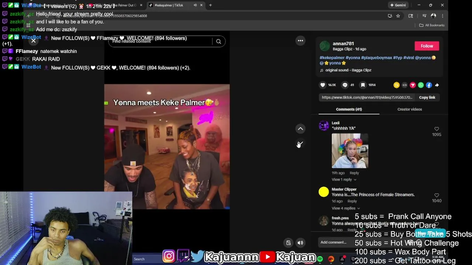This screenshot has width=472, height=265.
Task: Open original sound - Bagga Clipz
Action: 348,70
